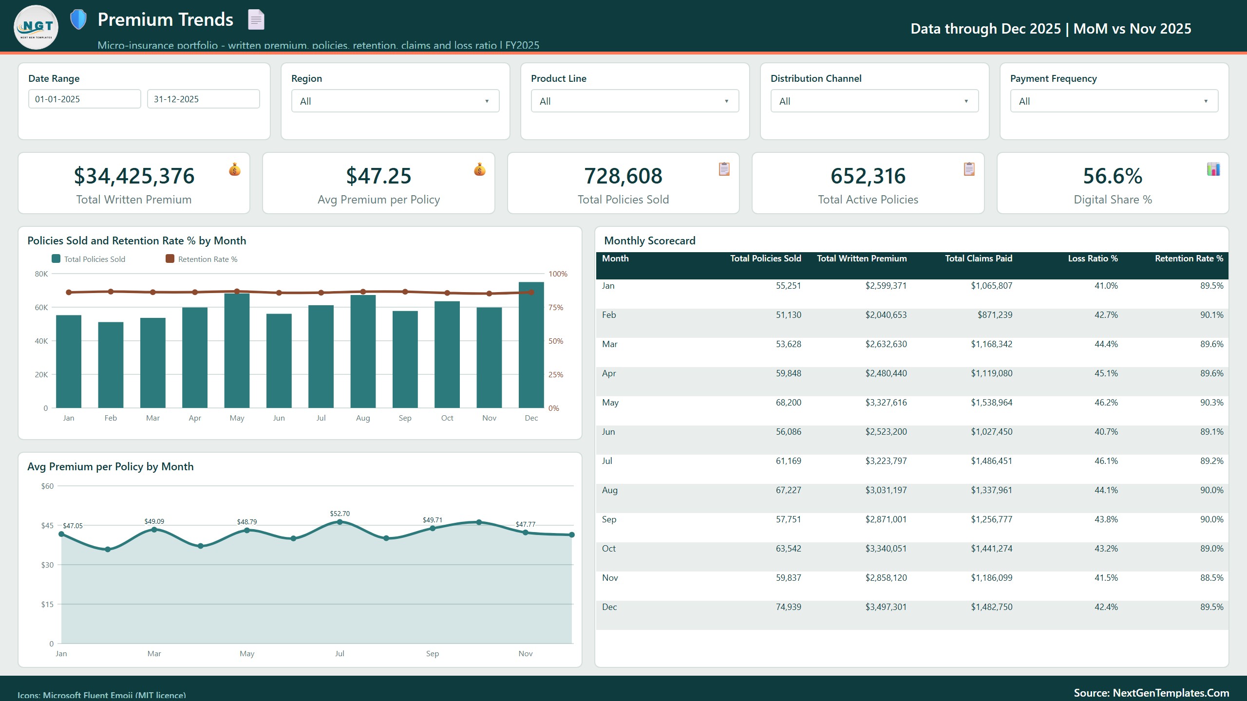Click clipboard icon on Total Active Policies card
The image size is (1247, 701).
969,169
